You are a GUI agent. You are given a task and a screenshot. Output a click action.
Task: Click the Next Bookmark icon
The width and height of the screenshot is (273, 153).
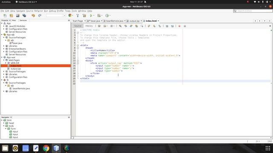(154, 26)
